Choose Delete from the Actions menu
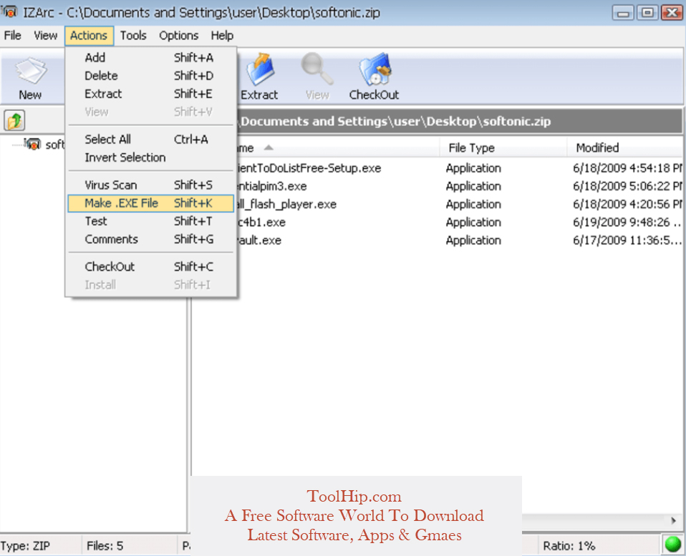The width and height of the screenshot is (686, 556). (150, 76)
